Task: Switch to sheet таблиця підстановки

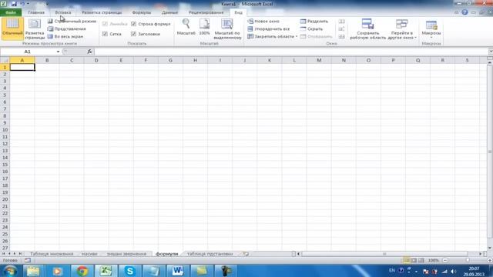Action: click(x=210, y=254)
